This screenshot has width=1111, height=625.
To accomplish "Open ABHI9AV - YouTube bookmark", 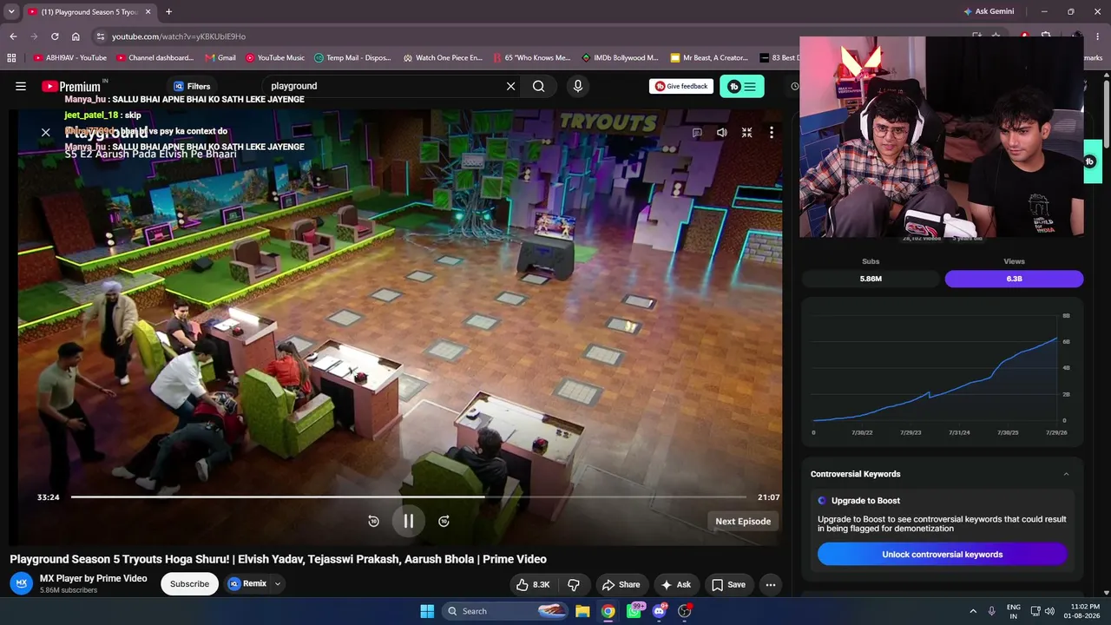I will tap(70, 58).
